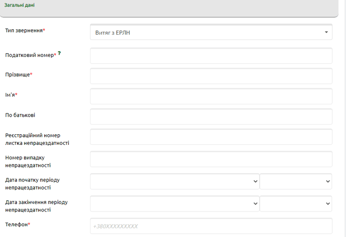Click the Ім'я label text
The height and width of the screenshot is (237, 346).
click(x=11, y=95)
